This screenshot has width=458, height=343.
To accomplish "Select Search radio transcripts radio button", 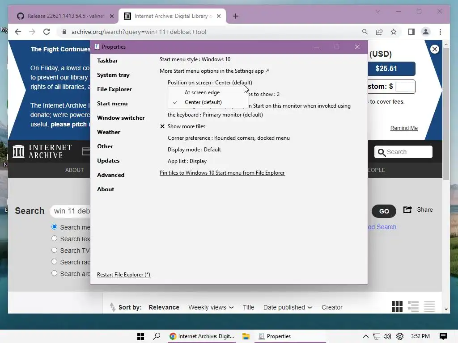I will tap(54, 262).
